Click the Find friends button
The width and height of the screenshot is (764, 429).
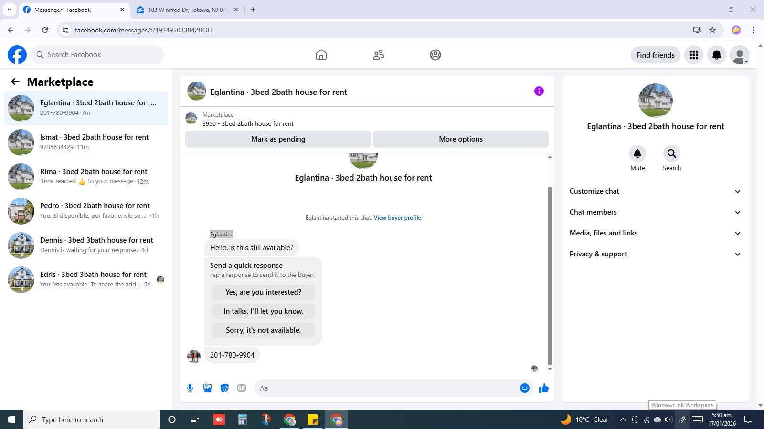tap(656, 55)
